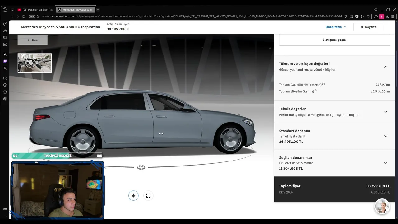Click the Araç Teslim Fiyatı label

pos(118,24)
